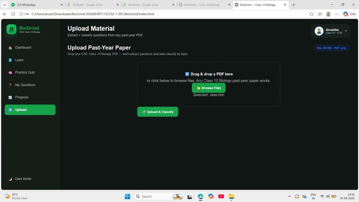Image resolution: width=359 pixels, height=202 pixels.
Task: Select the Upload sidebar item
Action: point(30,110)
